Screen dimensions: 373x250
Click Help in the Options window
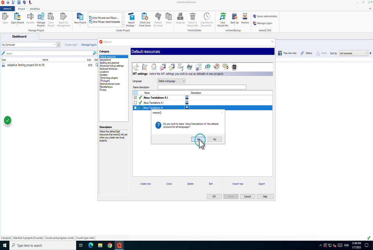[x=265, y=196]
